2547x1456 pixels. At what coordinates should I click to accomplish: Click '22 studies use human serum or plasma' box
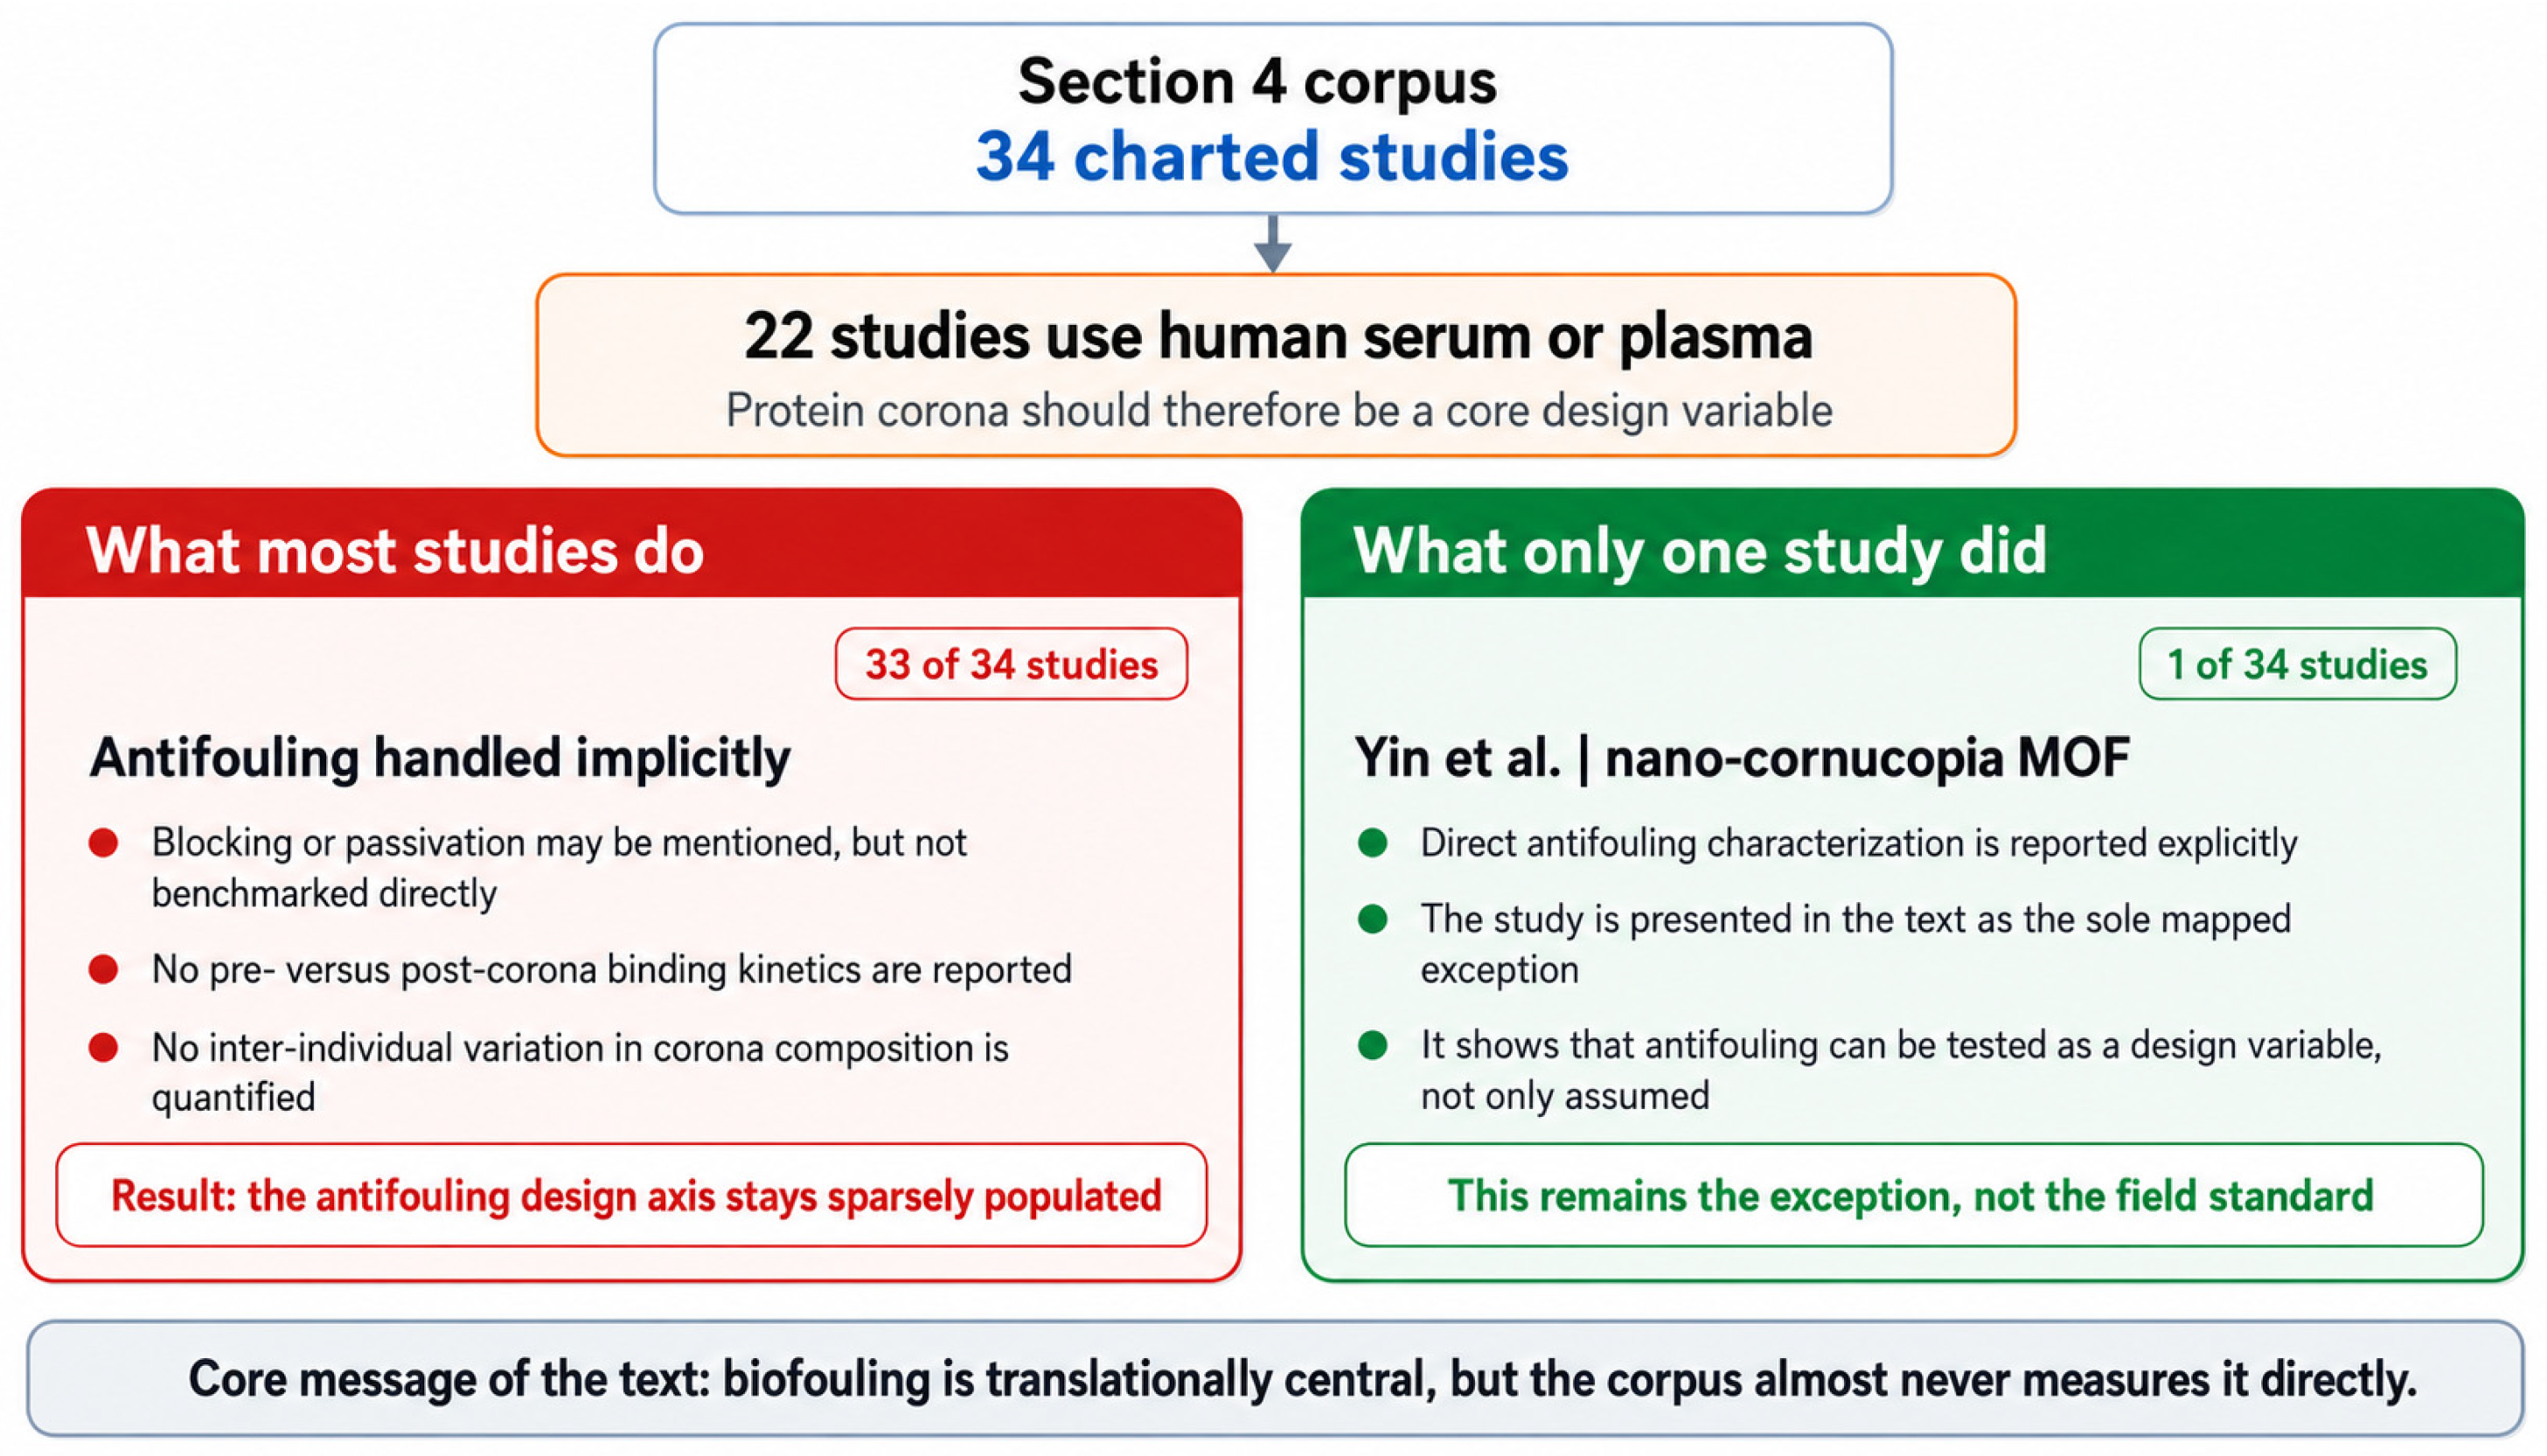tap(1276, 365)
